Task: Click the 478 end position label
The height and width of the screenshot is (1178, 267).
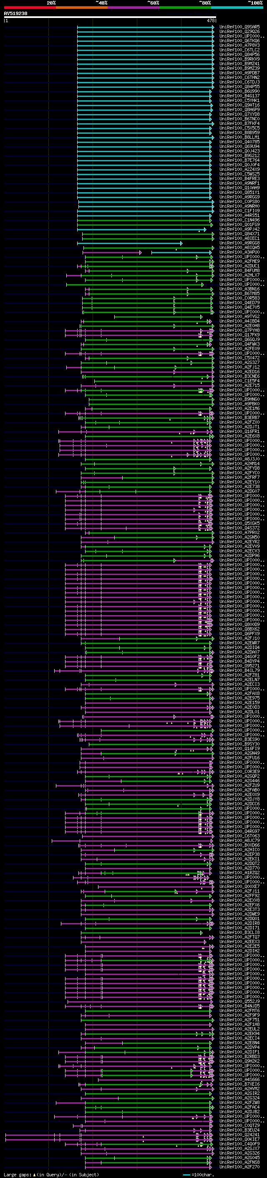Action: pos(211,21)
